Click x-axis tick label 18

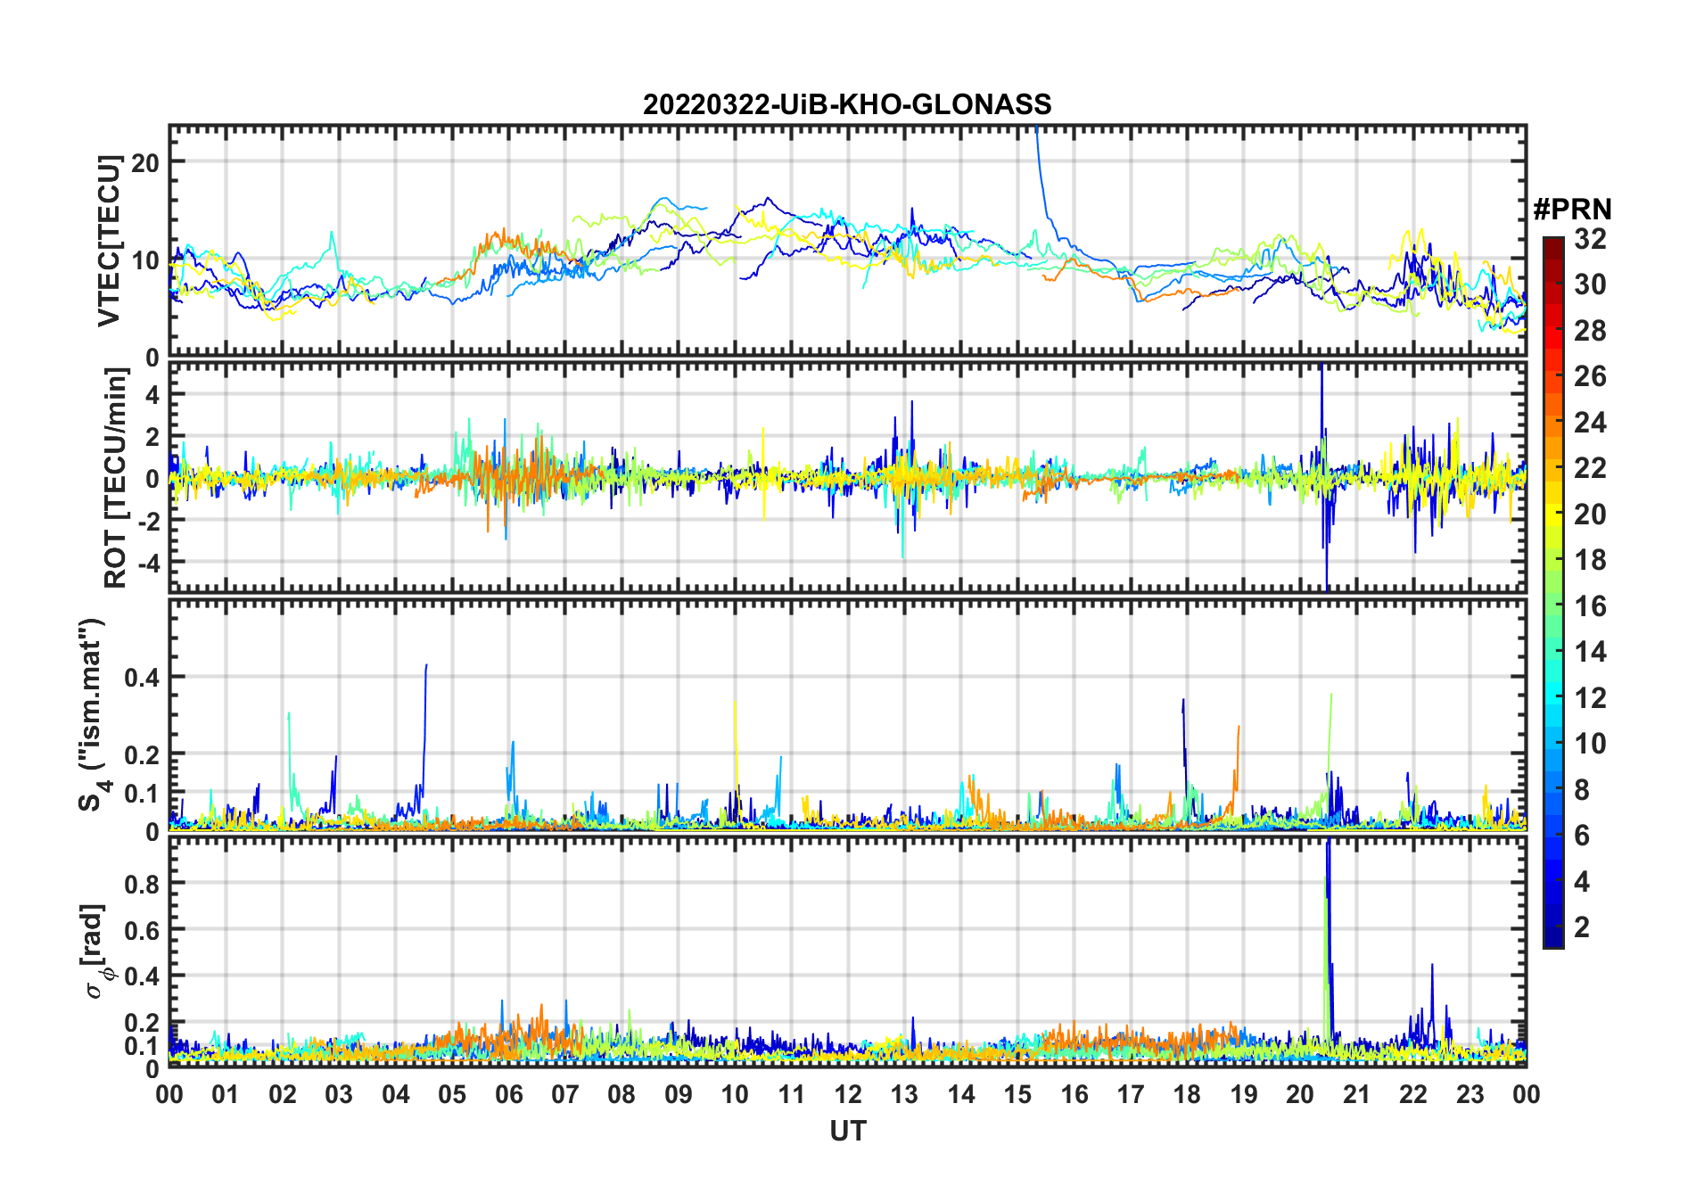click(x=1187, y=1094)
